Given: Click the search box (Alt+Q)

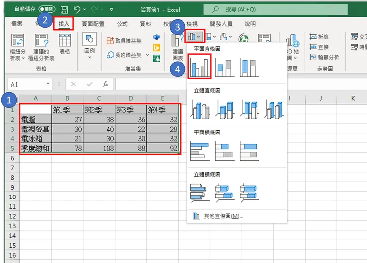Looking at the screenshot, I should [275, 9].
